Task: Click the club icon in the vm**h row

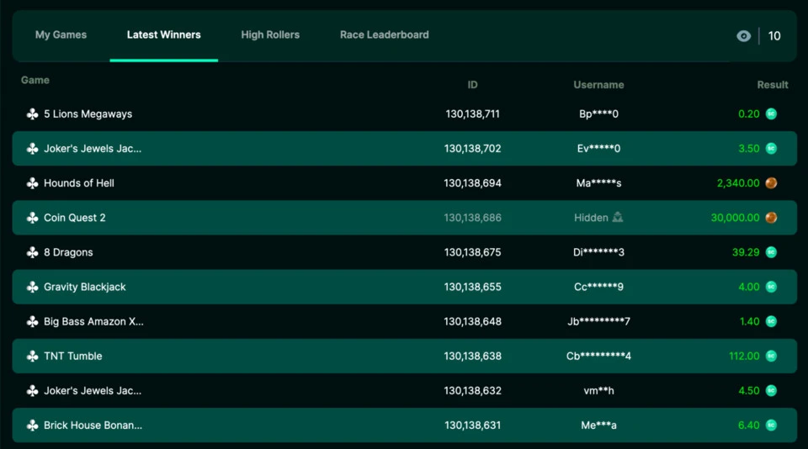Action: tap(33, 391)
